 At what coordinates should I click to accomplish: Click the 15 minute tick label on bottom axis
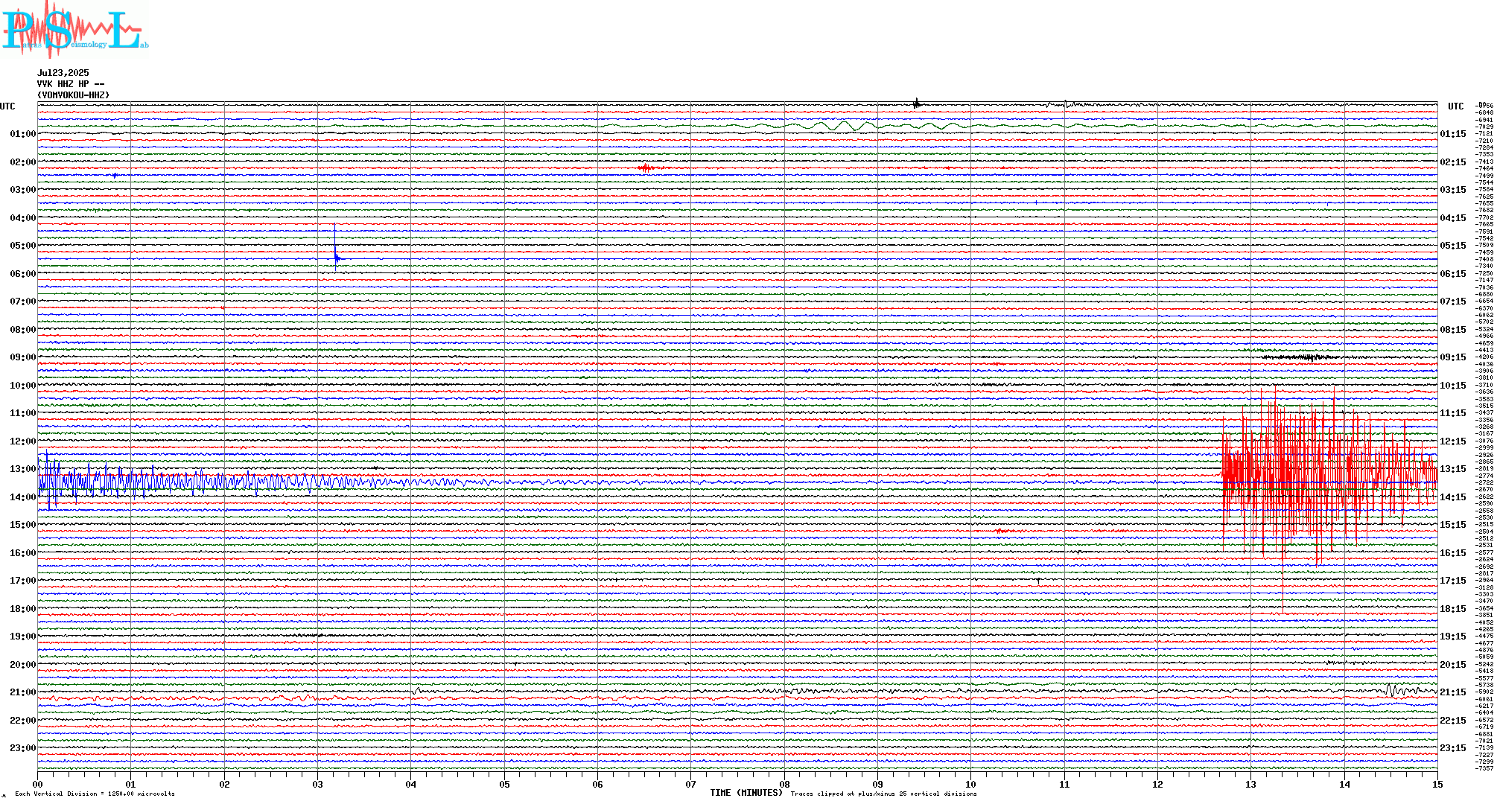pos(1437,784)
